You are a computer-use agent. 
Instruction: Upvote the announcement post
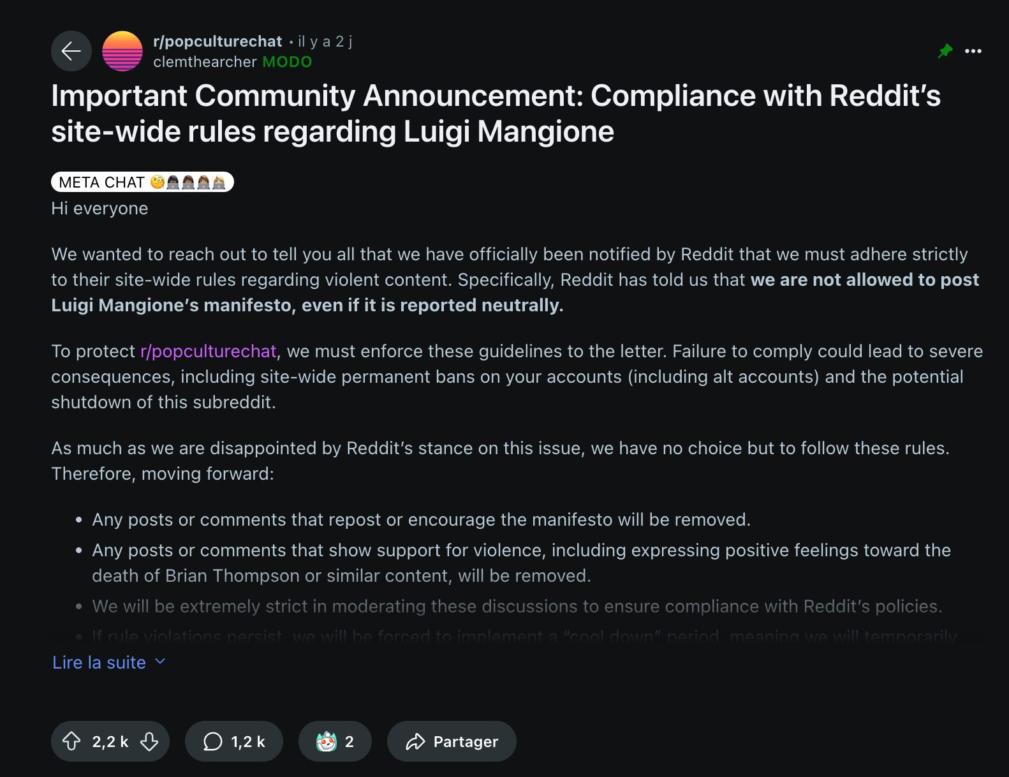click(x=71, y=741)
